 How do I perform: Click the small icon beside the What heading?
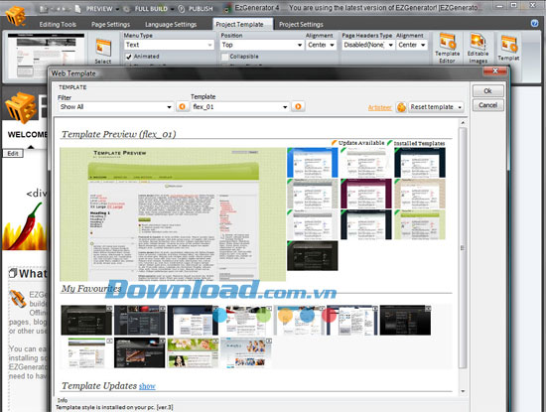[x=13, y=273]
